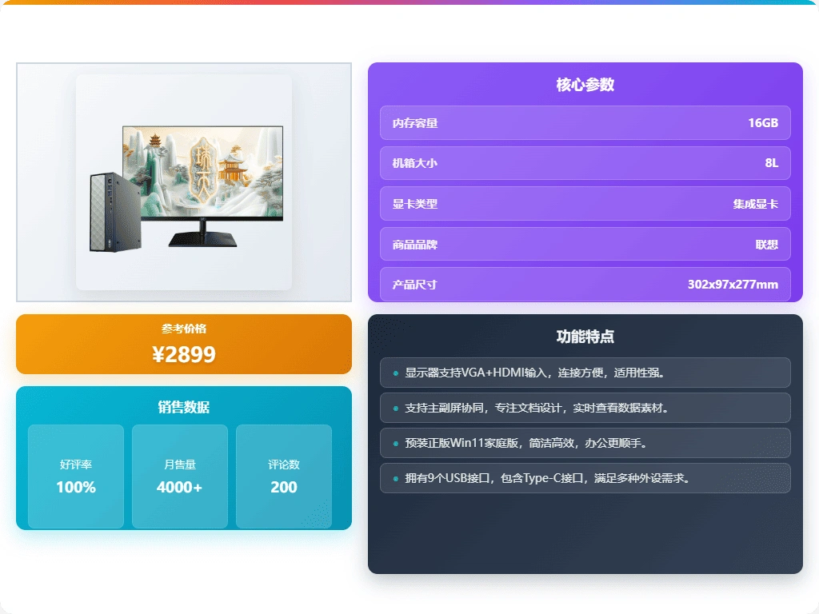Click the gradient bar at page top

click(x=409, y=2)
